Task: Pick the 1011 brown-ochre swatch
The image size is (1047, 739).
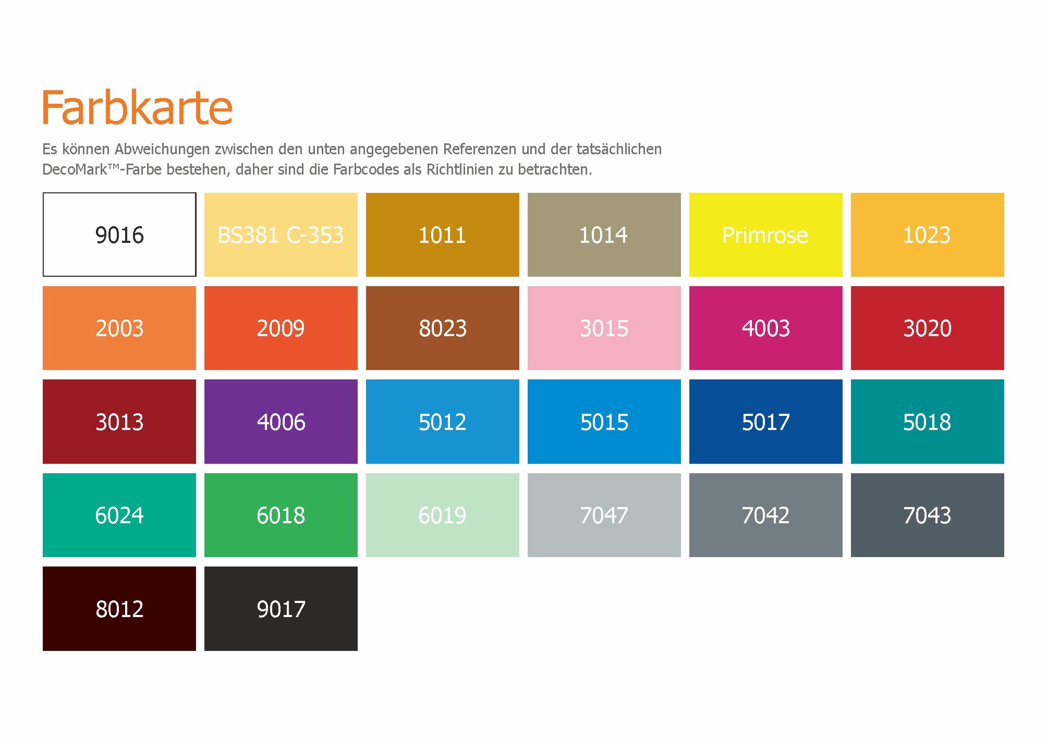Action: point(442,235)
